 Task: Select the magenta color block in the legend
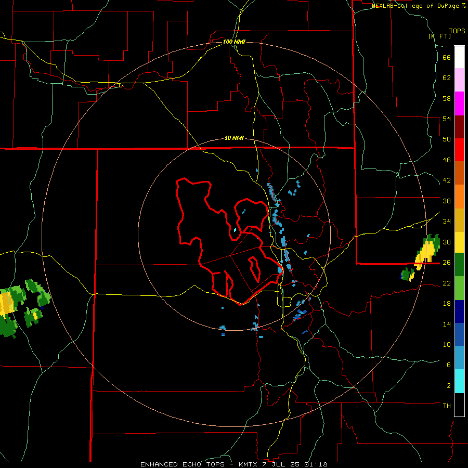tap(459, 103)
